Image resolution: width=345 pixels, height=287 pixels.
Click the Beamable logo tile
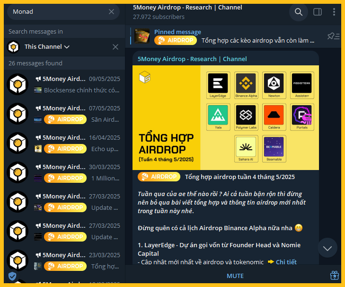pyautogui.click(x=274, y=149)
